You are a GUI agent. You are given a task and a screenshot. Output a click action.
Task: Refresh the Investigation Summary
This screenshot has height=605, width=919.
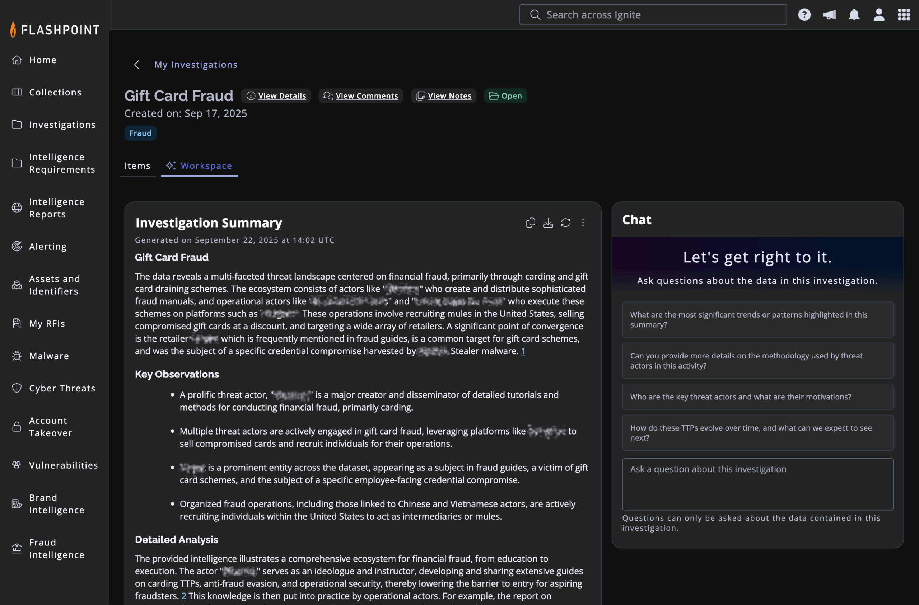[x=565, y=223]
